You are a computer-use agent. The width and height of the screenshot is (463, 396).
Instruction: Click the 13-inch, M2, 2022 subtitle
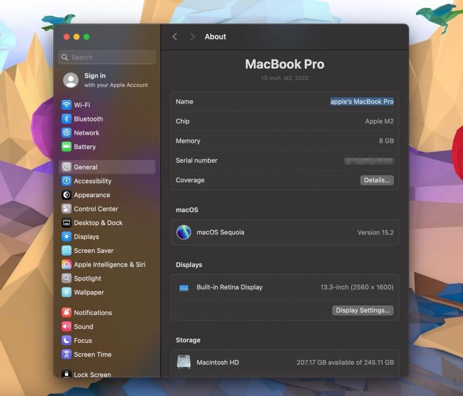coord(285,78)
